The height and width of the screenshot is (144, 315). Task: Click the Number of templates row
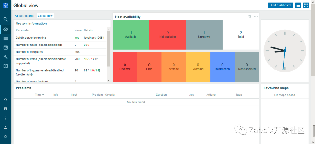[x=60, y=52]
